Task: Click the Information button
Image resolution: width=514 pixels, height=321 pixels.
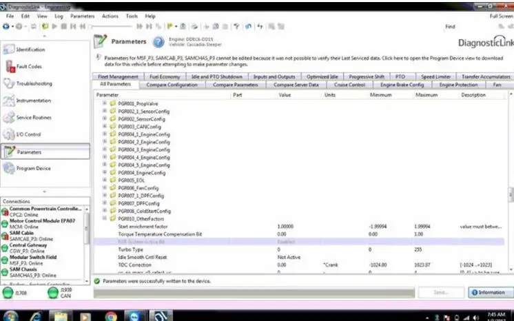Action: (491, 293)
